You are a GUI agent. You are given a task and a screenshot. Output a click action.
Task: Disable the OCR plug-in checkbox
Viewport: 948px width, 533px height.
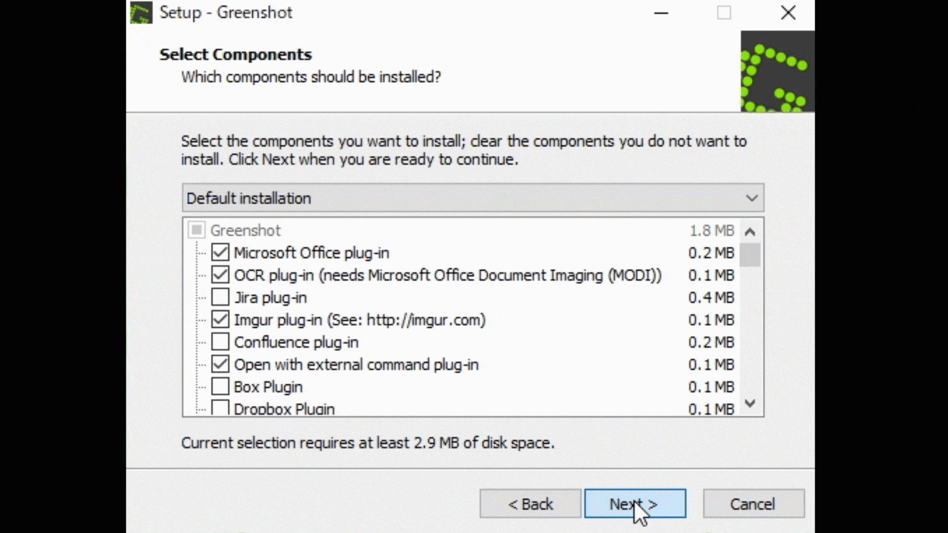click(x=220, y=275)
